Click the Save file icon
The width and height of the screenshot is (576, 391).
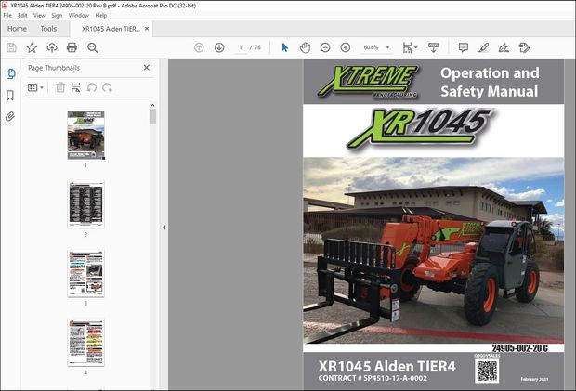pos(11,47)
